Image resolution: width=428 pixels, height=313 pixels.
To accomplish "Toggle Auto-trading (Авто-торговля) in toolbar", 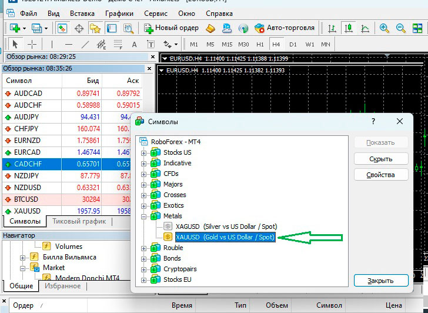I will 284,28.
